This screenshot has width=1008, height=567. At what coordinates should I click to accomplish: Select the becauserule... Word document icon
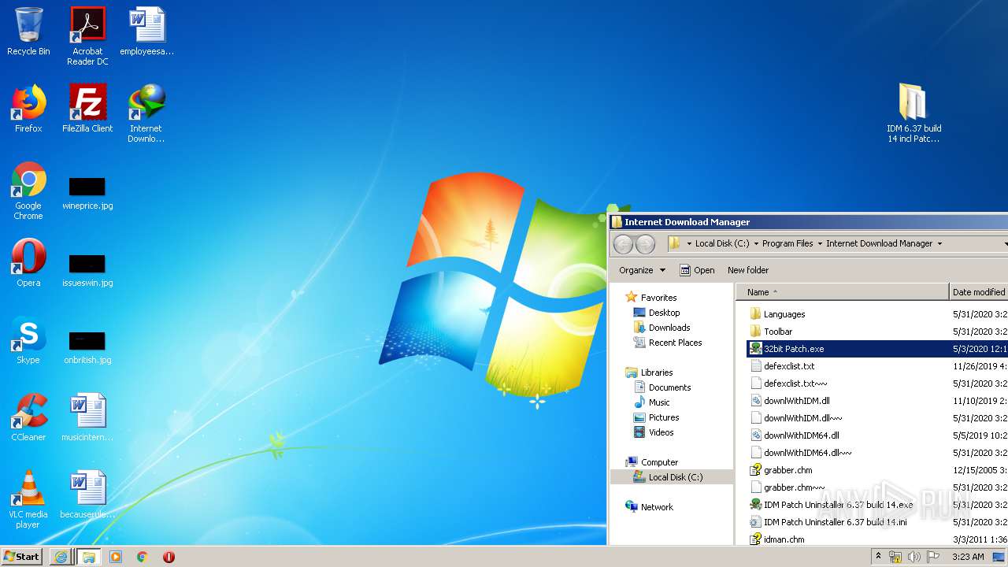click(87, 495)
